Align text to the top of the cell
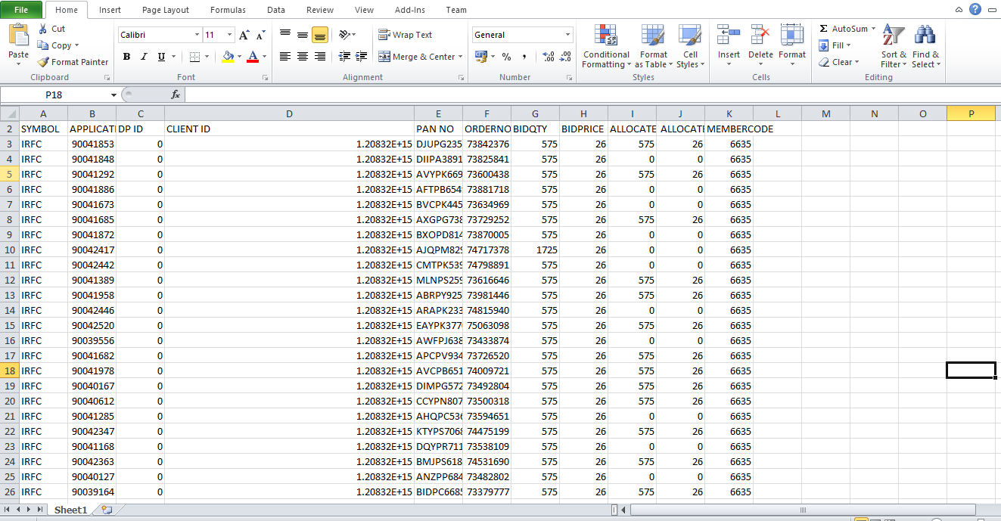This screenshot has width=1001, height=521. click(x=285, y=35)
